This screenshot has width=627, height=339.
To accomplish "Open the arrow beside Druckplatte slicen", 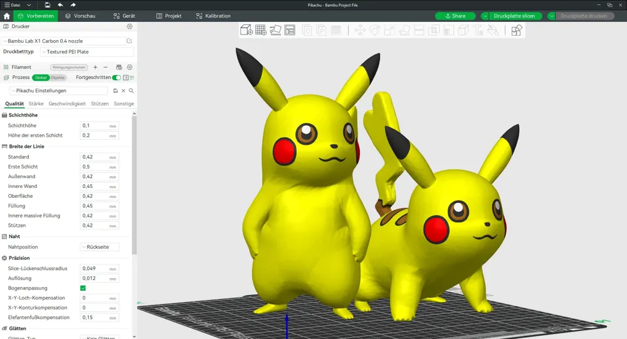I will point(485,16).
